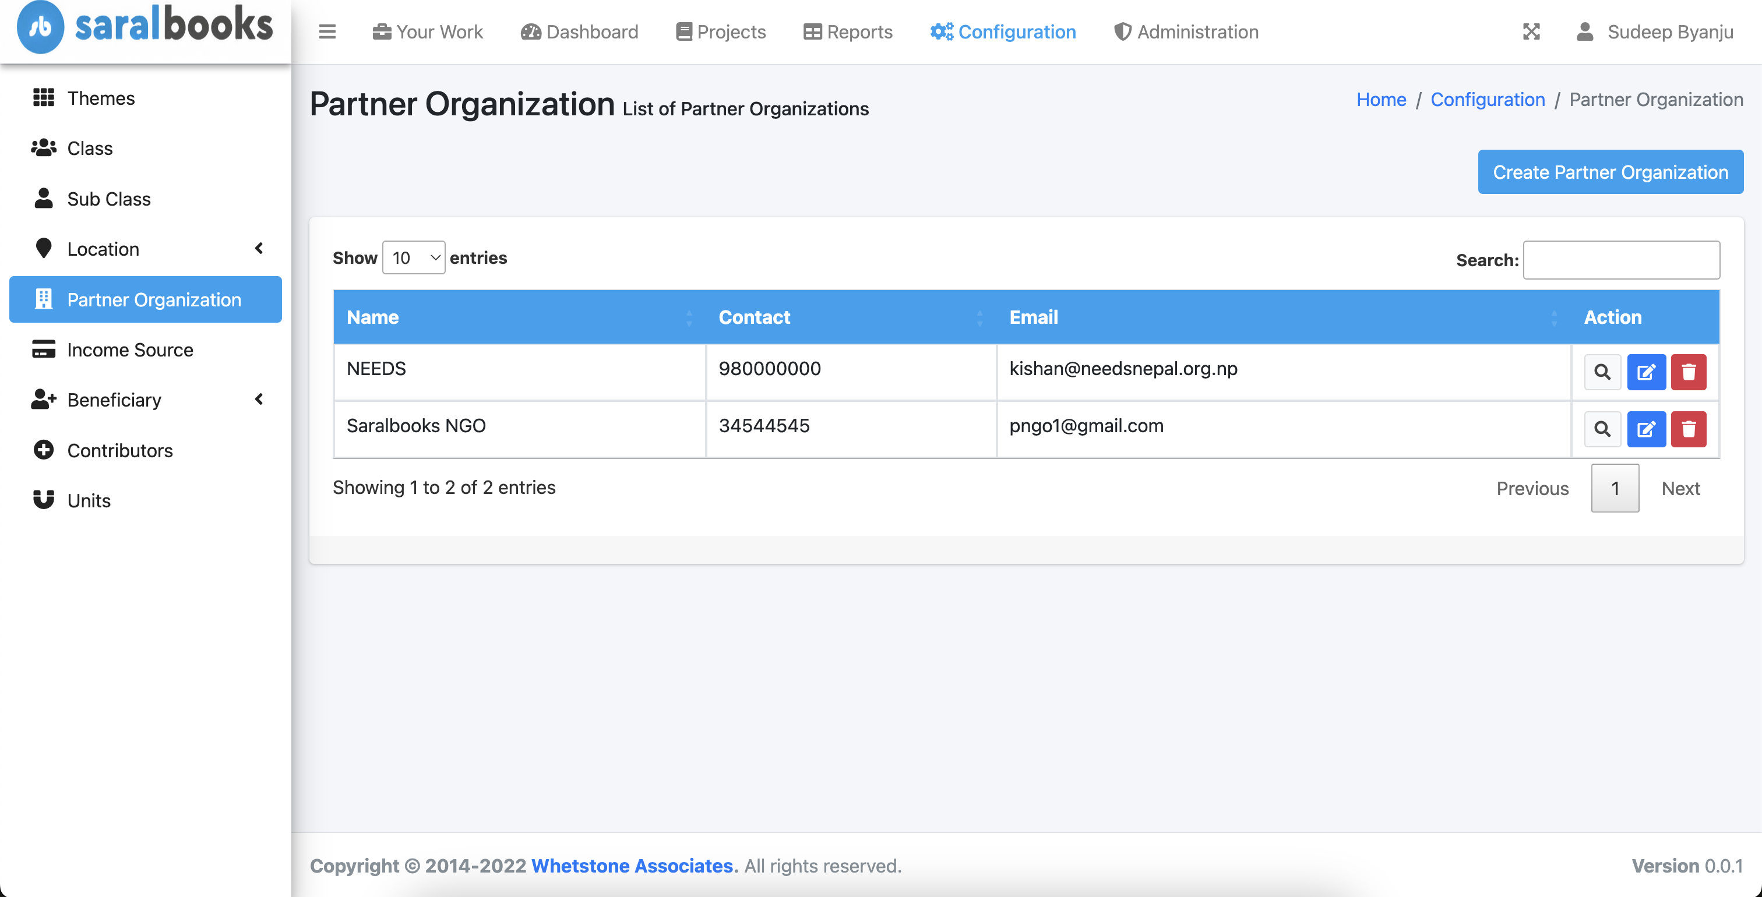Image resolution: width=1762 pixels, height=897 pixels.
Task: Select Partner Organization in the sidebar
Action: tap(146, 299)
